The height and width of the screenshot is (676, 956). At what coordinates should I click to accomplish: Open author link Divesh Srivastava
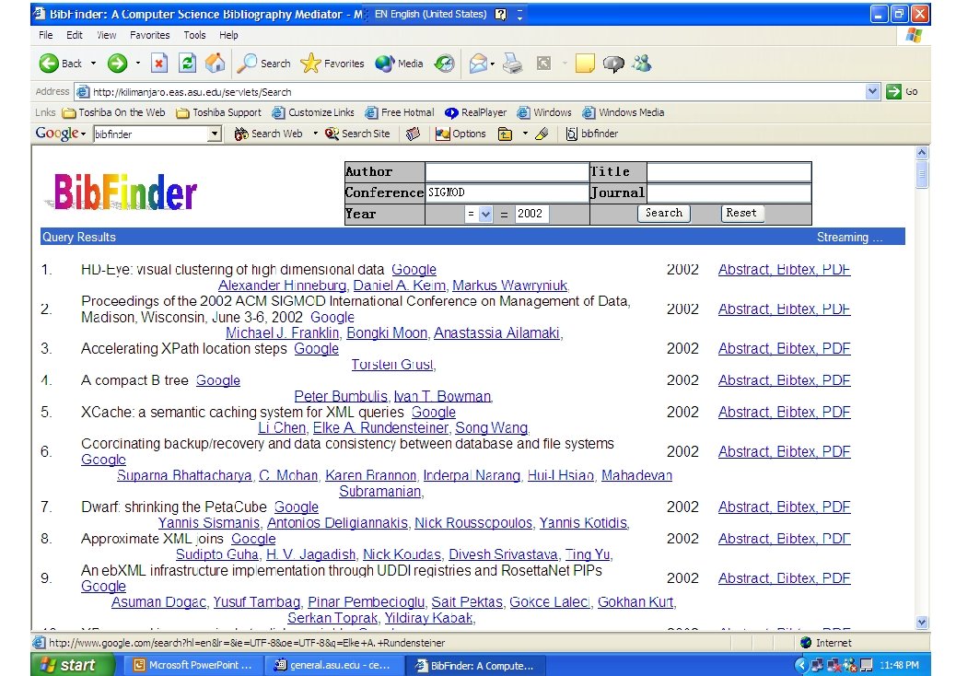pyautogui.click(x=503, y=554)
